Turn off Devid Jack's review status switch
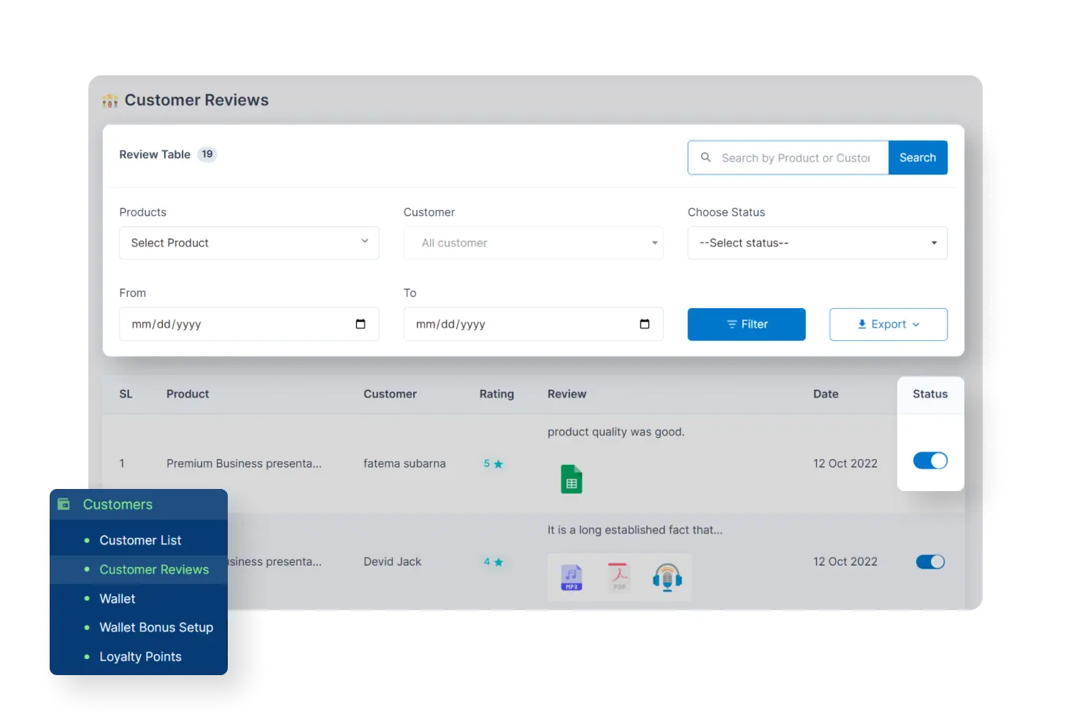 pyautogui.click(x=930, y=561)
